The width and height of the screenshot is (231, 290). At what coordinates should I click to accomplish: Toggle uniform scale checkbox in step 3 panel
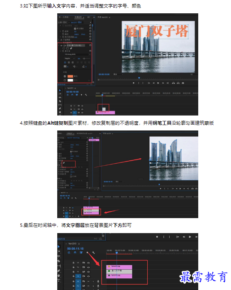[75, 29]
